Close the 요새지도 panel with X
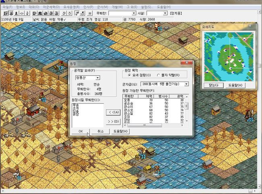The height and width of the screenshot is (194, 262). (250, 25)
